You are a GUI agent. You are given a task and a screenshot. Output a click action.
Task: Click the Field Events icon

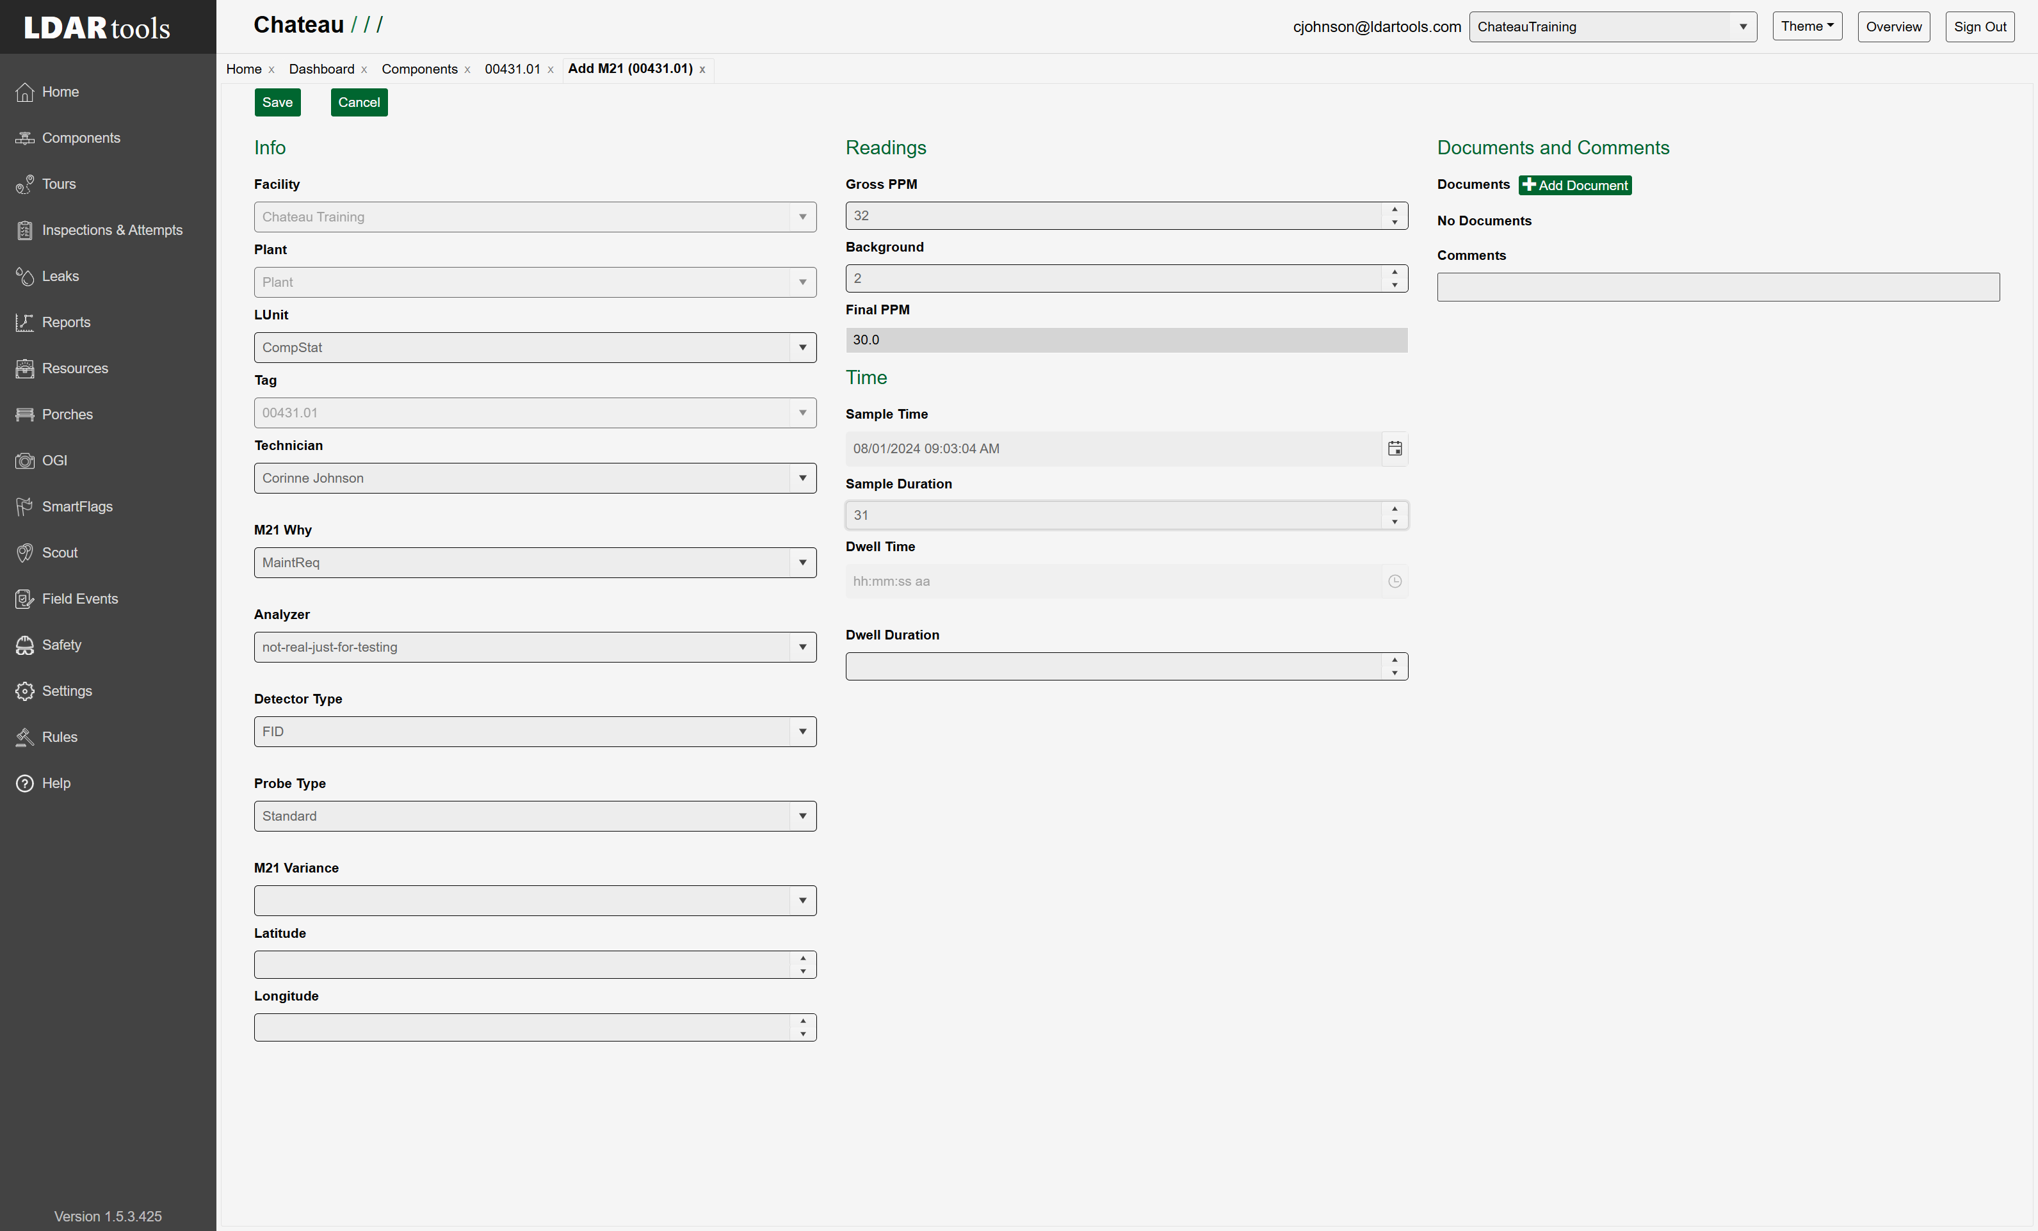pyautogui.click(x=25, y=599)
